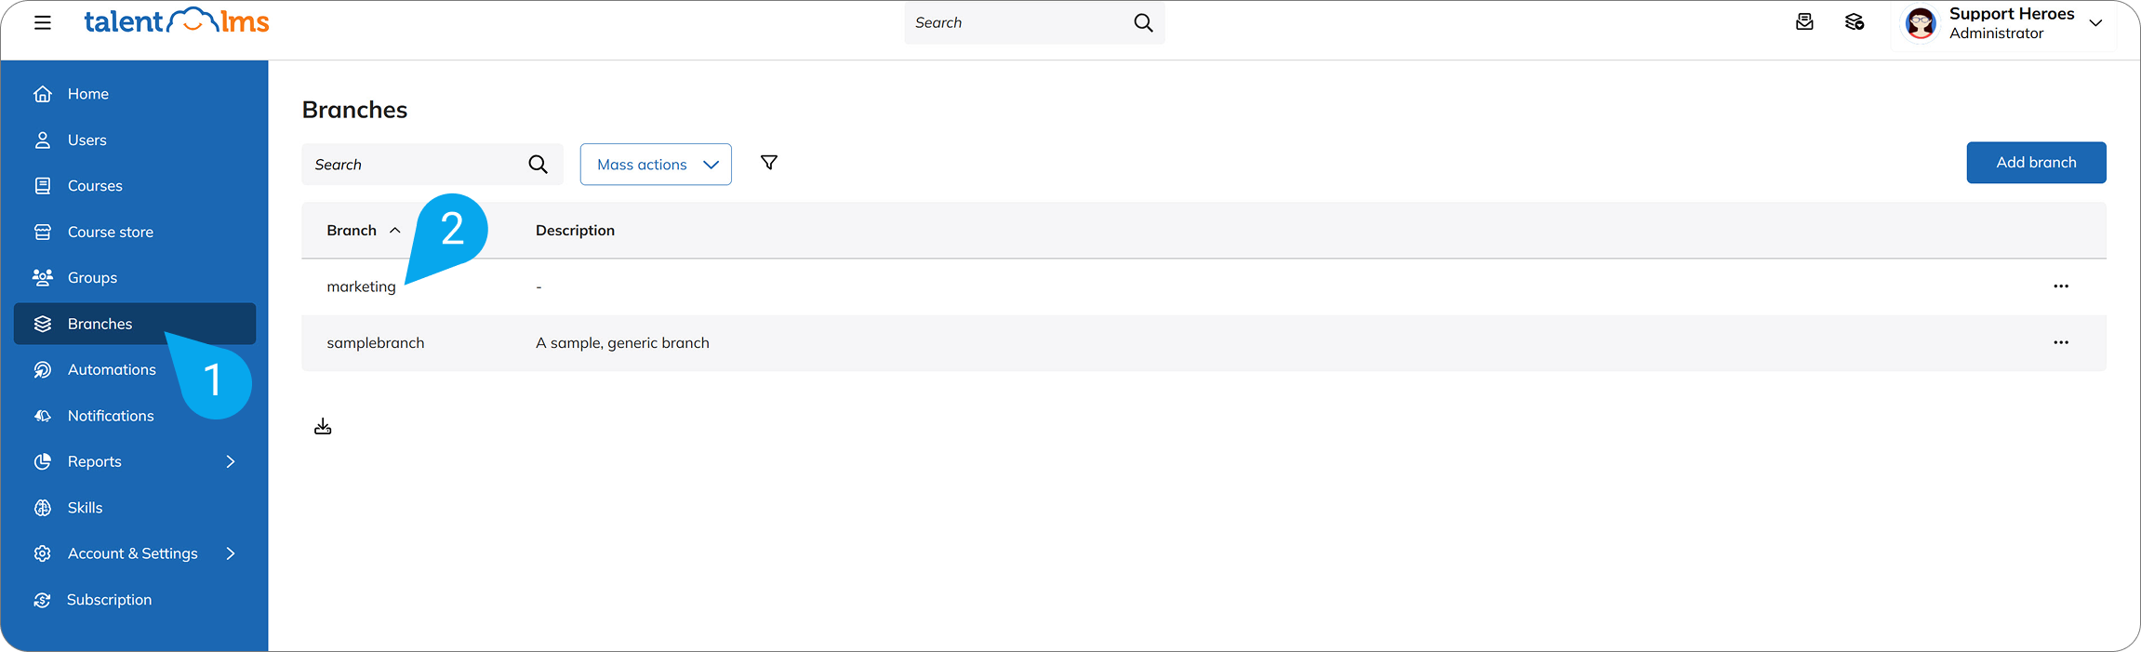
Task: Expand Account & Settings submenu
Action: (x=231, y=553)
